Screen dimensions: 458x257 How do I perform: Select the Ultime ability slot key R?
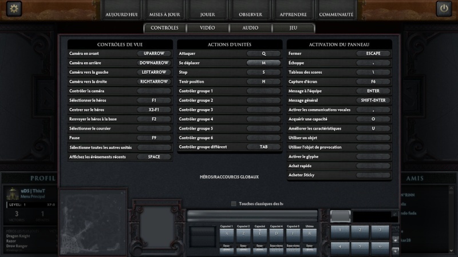click(310, 235)
